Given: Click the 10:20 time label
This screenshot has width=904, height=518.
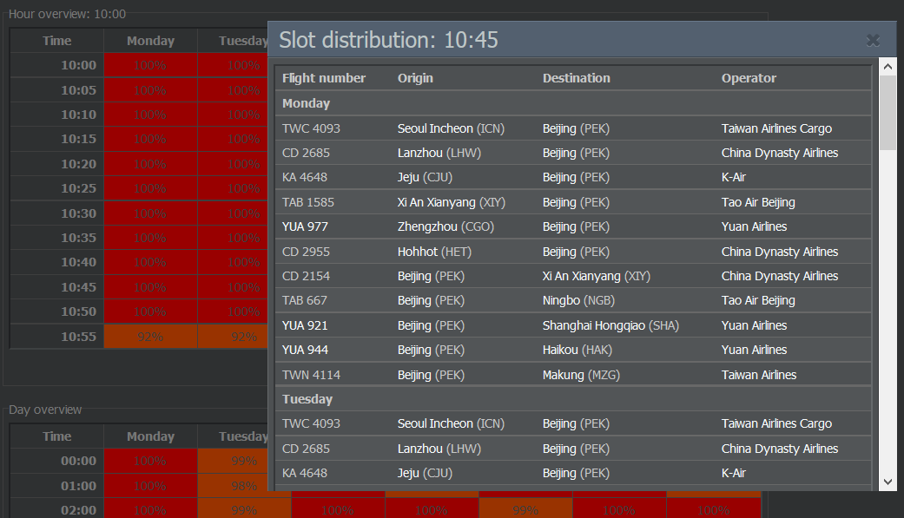Looking at the screenshot, I should [78, 164].
